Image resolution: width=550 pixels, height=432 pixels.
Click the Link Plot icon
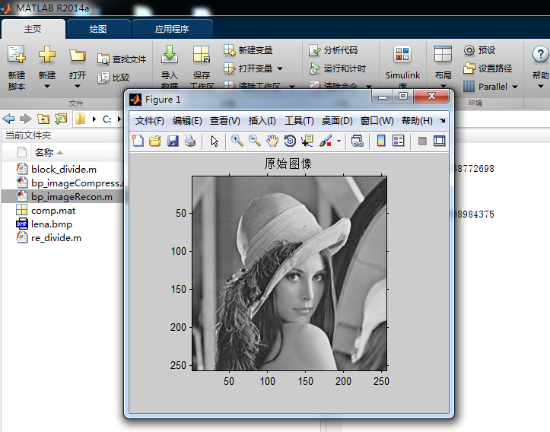click(x=358, y=141)
